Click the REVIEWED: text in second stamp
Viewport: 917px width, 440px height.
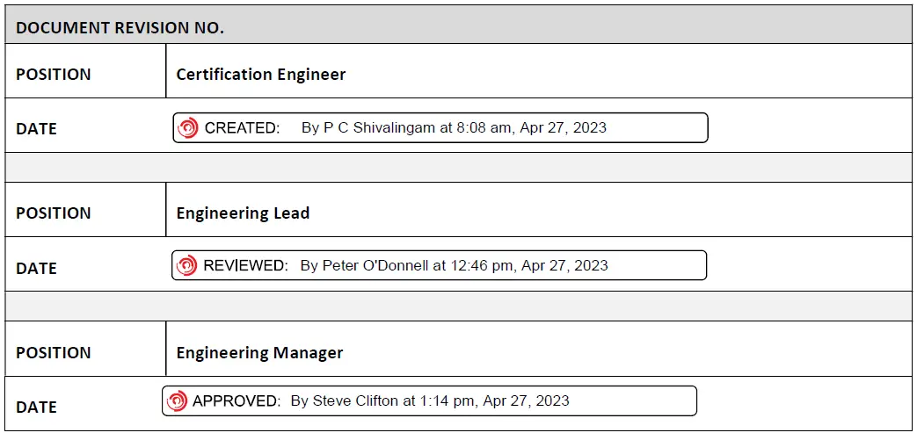[245, 265]
